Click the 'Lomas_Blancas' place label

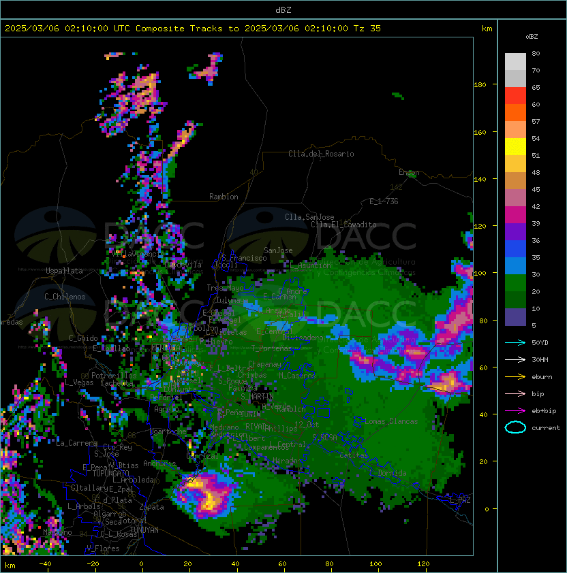[391, 421]
